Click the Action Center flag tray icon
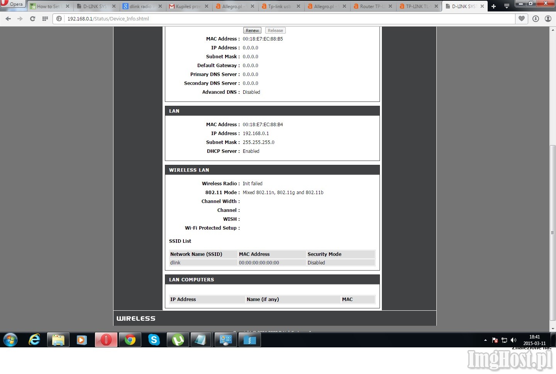556x374 pixels. pyautogui.click(x=495, y=340)
